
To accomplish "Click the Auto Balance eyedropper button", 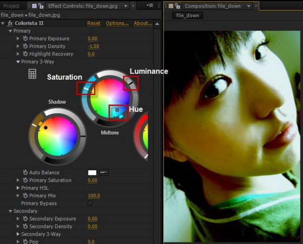I will tap(104, 173).
